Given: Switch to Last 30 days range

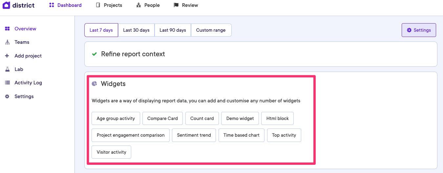Looking at the screenshot, I should [x=136, y=30].
